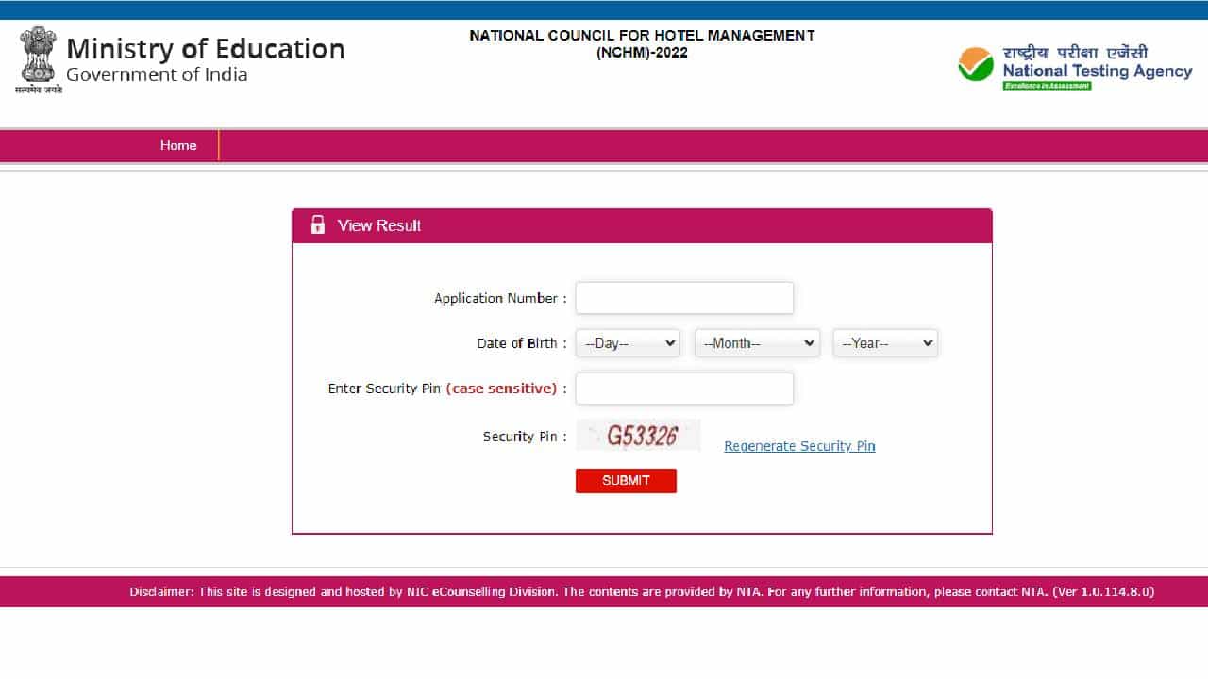The width and height of the screenshot is (1208, 679).
Task: Click the Hindi National Testing Agency text
Action: [x=1075, y=52]
